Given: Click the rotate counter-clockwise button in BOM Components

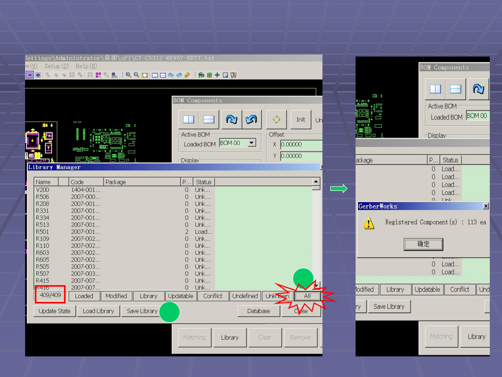Looking at the screenshot, I should [x=251, y=119].
